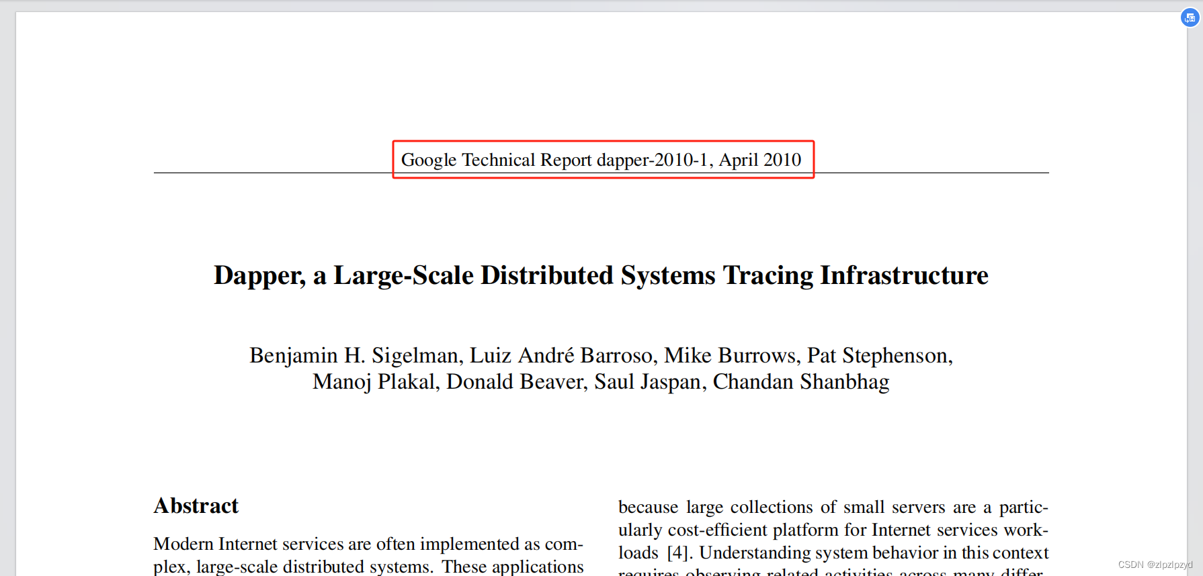
Task: Click author name 'Manoj Plakal'
Action: click(374, 381)
